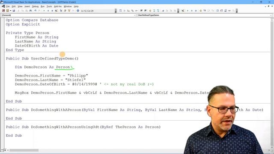Switch to Procedure View
Viewport: 274px width, 154px height.
[2, 150]
